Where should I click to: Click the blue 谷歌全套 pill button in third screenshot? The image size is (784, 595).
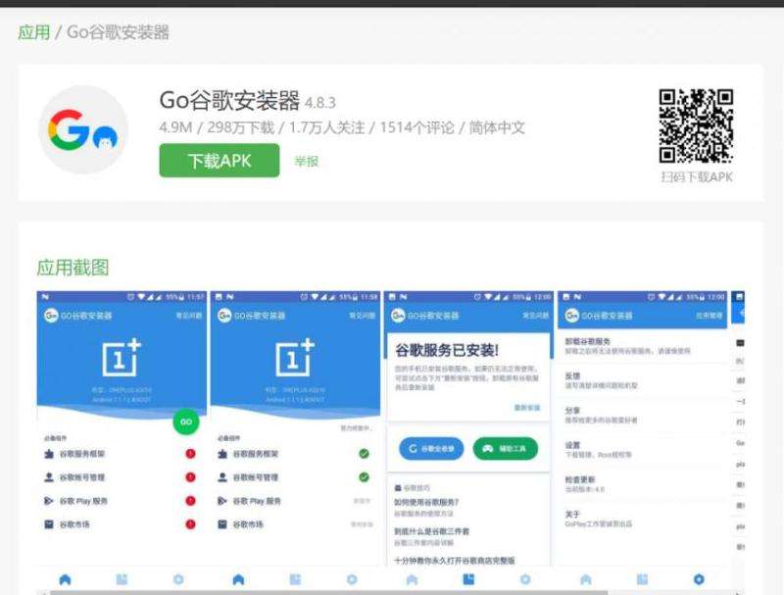431,449
